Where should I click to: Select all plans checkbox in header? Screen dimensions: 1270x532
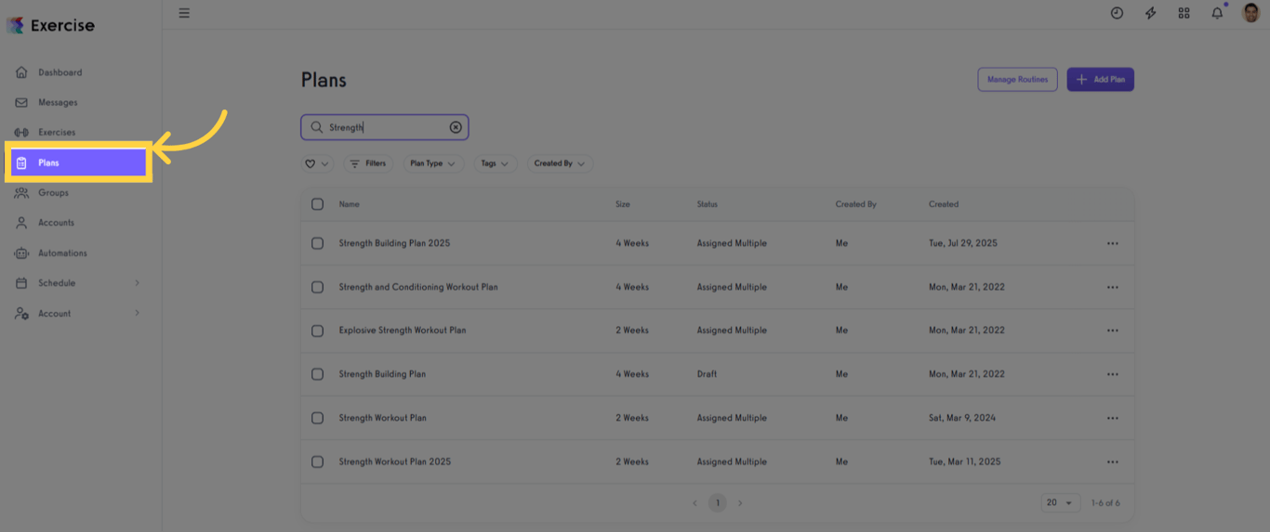[317, 204]
